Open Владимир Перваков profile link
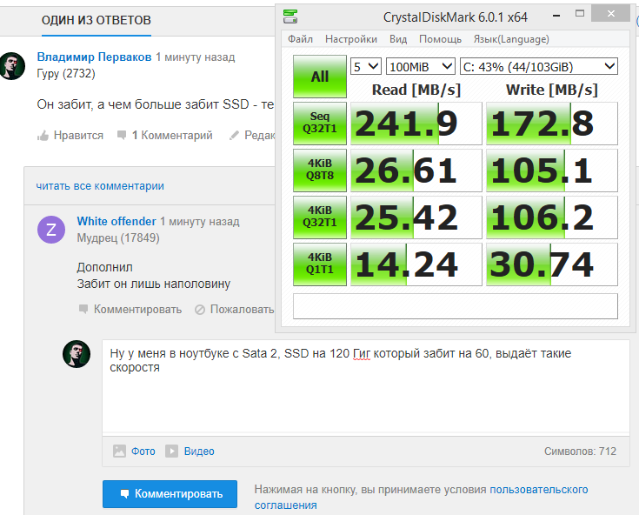The image size is (639, 515). (x=94, y=57)
